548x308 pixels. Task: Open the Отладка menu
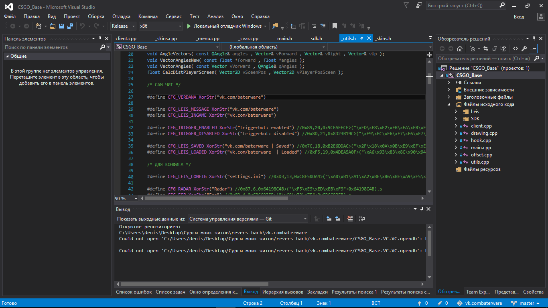tap(121, 16)
